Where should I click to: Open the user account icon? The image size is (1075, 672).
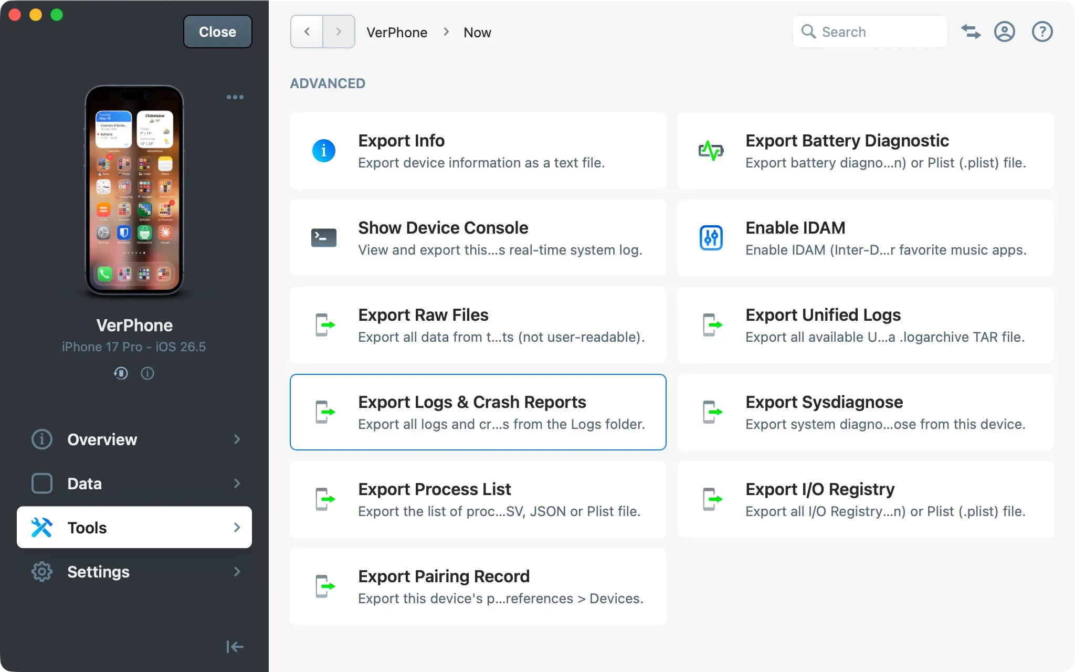tap(1005, 32)
